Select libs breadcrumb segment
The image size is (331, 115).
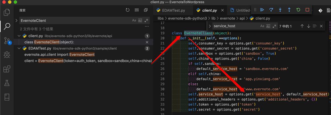pyautogui.click(x=161, y=18)
